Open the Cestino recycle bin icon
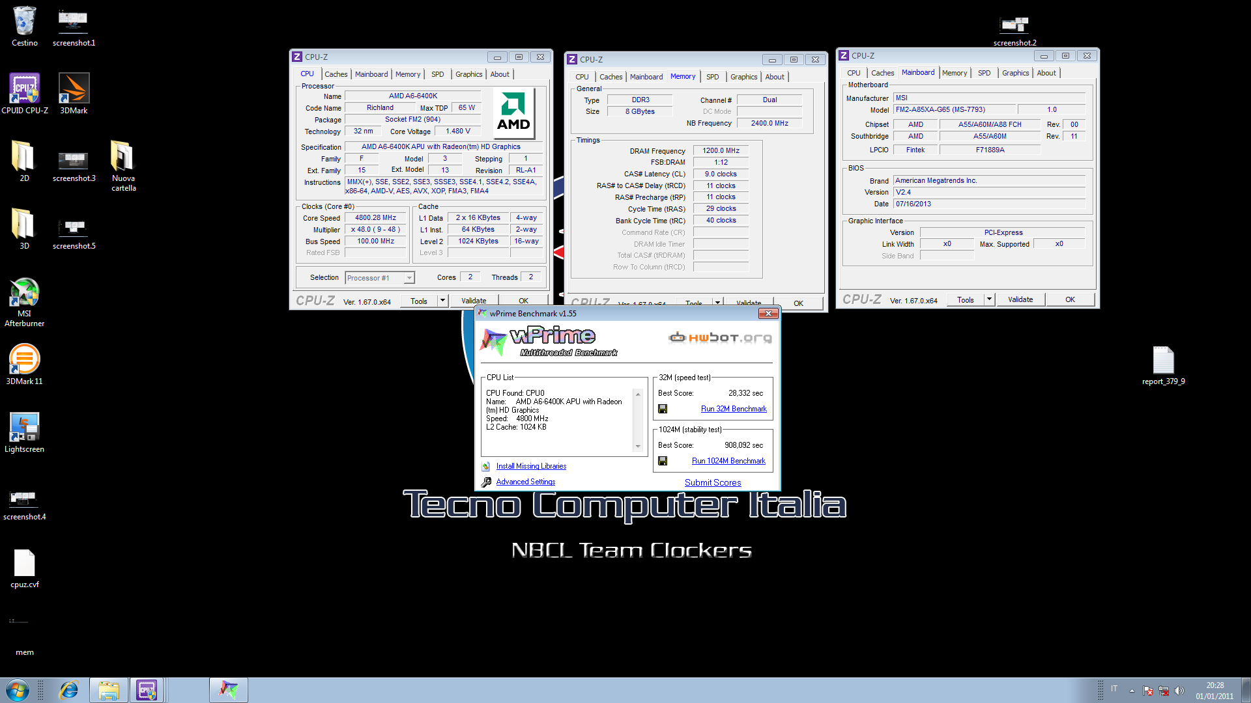Image resolution: width=1251 pixels, height=703 pixels. [24, 26]
